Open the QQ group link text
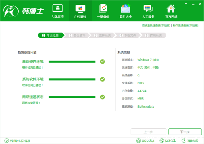204x144 pixels. (x=148, y=141)
